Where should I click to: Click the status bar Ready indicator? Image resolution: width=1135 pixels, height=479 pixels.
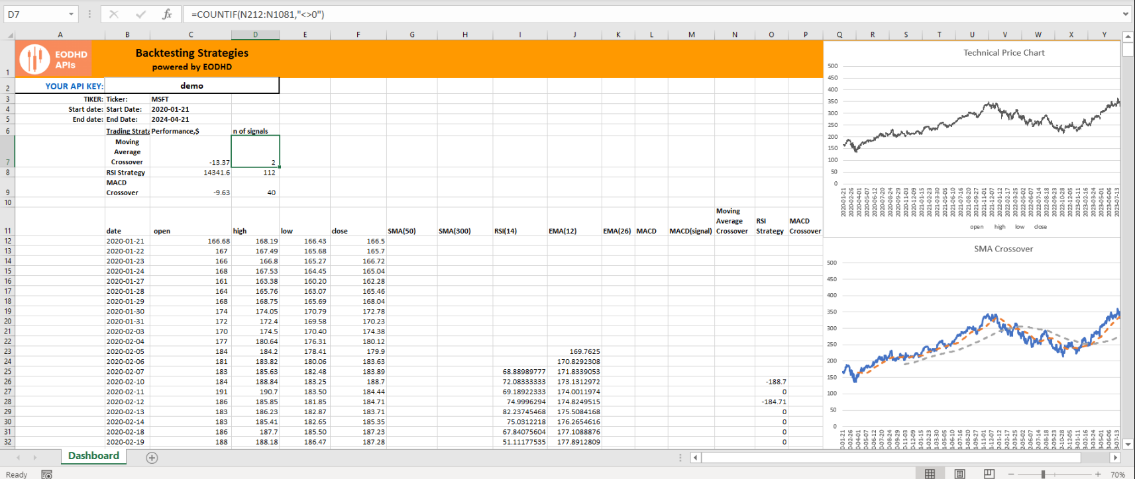click(x=17, y=474)
